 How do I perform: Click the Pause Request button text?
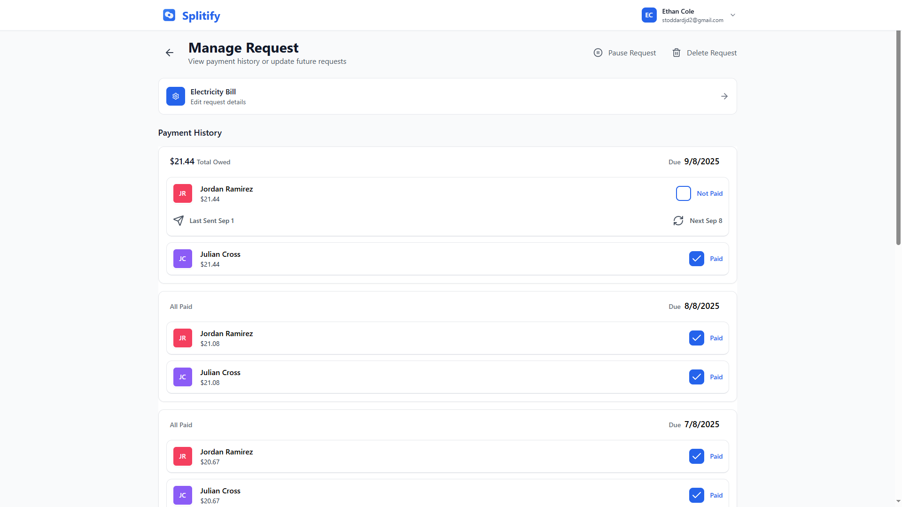tap(631, 53)
